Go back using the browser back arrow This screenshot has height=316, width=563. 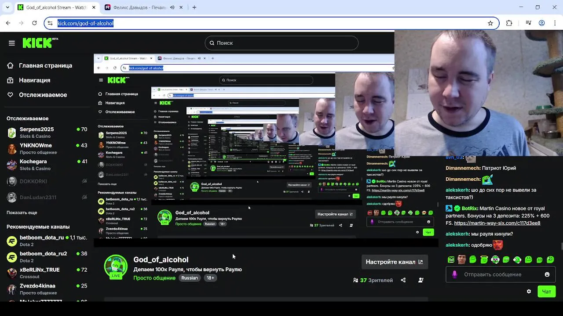coord(8,23)
